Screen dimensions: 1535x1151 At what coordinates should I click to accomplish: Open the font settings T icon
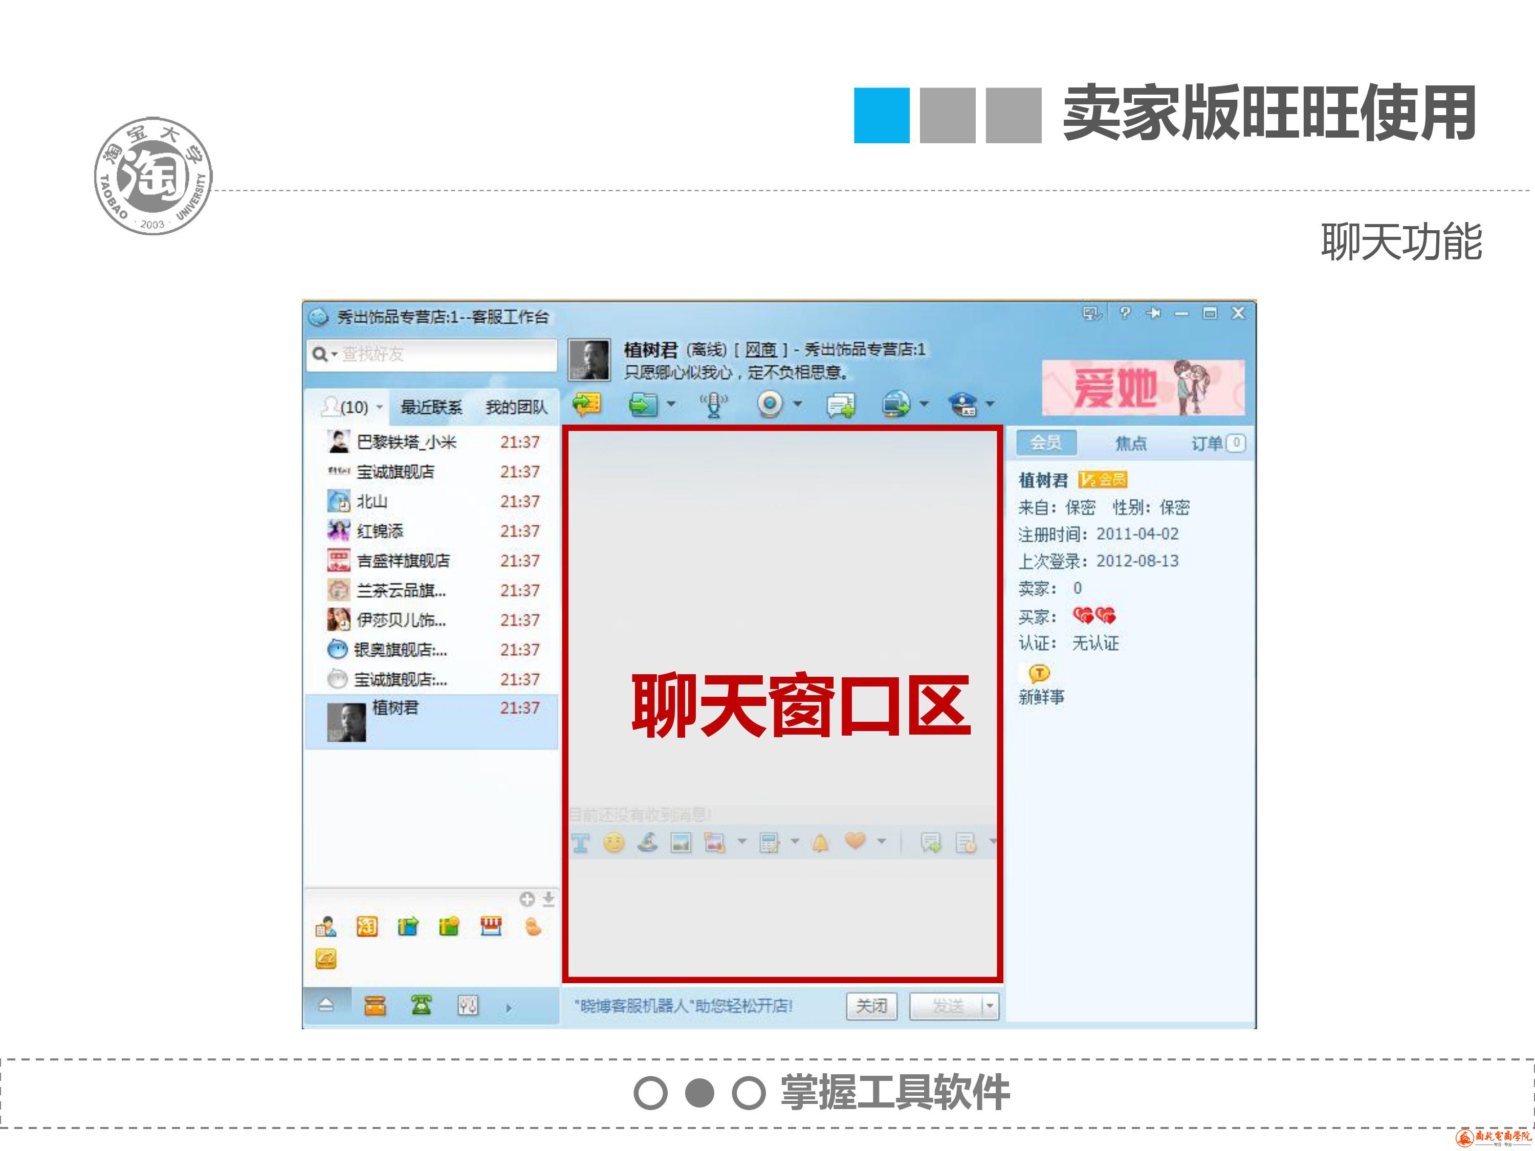coord(580,843)
